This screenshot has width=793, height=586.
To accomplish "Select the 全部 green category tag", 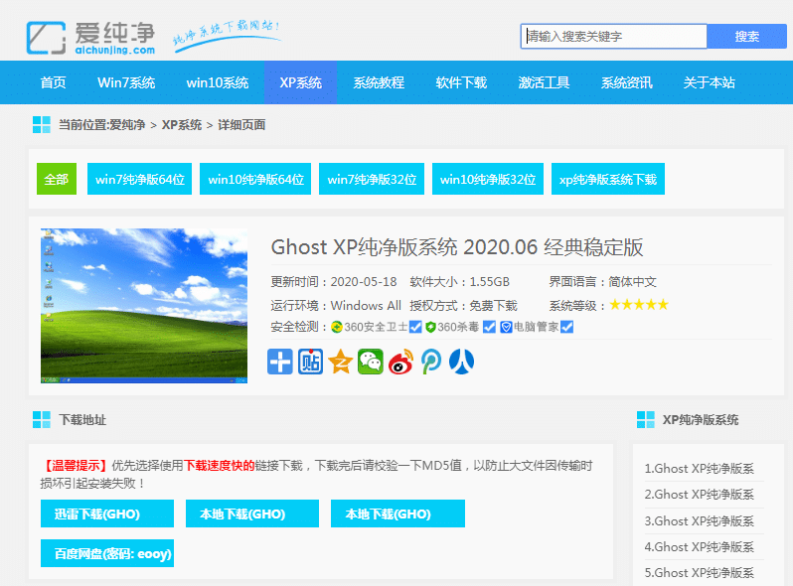I will coord(56,180).
